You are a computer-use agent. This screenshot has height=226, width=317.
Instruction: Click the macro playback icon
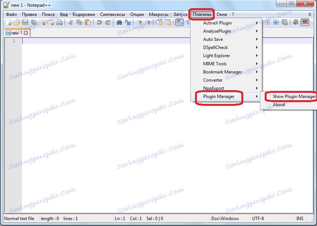point(267,22)
